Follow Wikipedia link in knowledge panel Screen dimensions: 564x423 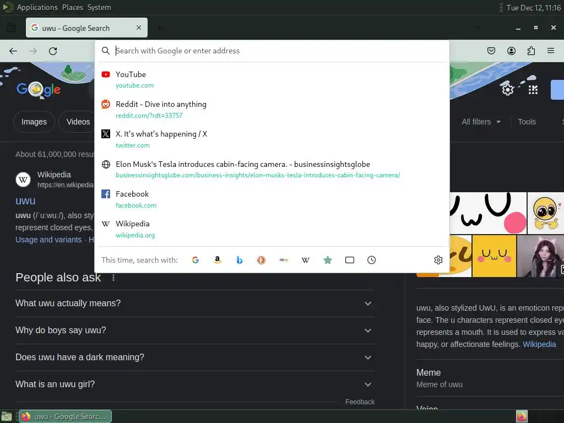click(x=539, y=344)
